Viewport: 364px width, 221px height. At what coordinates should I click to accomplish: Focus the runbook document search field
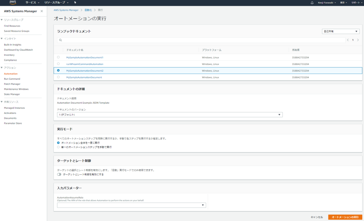point(201,40)
